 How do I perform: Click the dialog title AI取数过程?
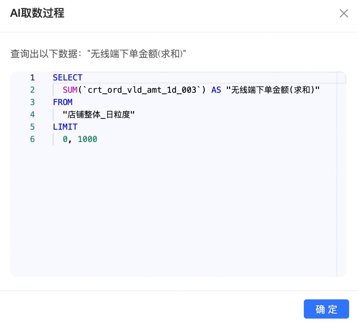(x=37, y=13)
